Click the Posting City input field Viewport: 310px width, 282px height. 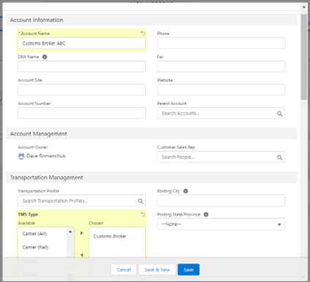click(x=221, y=200)
